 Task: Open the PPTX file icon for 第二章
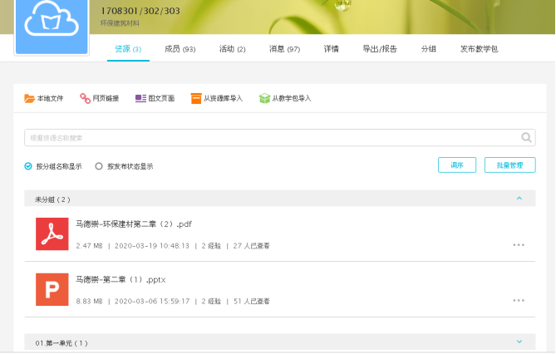pyautogui.click(x=52, y=288)
